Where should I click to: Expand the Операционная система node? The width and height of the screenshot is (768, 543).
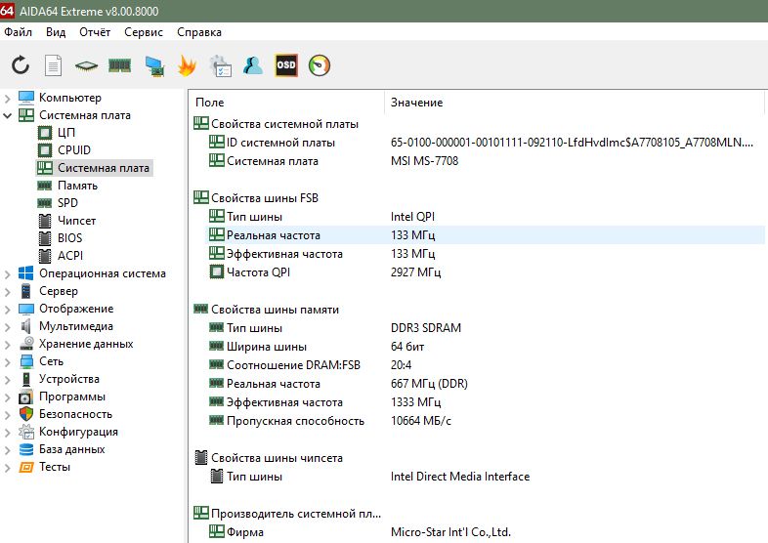(8, 274)
